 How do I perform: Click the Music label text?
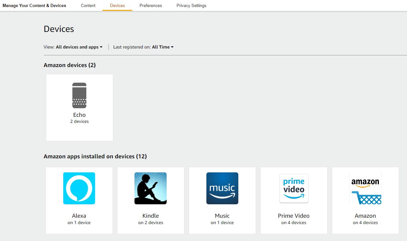[x=222, y=216]
